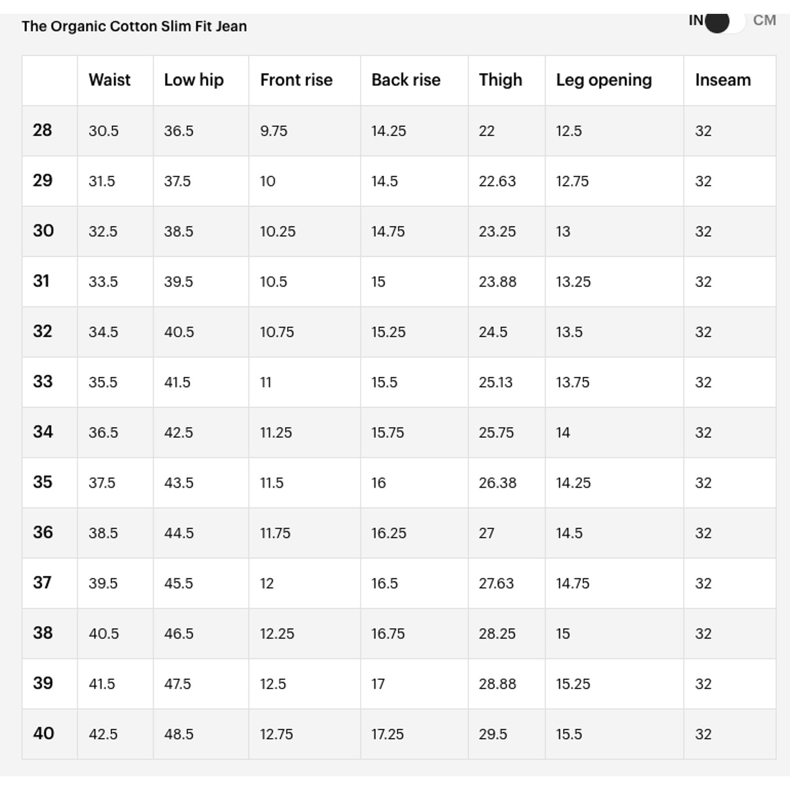Click the 17.25 back rise value
This screenshot has width=790, height=790.
click(x=388, y=734)
